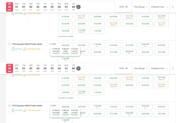Image resolution: width=176 pixels, height=123 pixels.
Task: Pick TUE 08 APR in upper date strip
Action: (74, 7)
